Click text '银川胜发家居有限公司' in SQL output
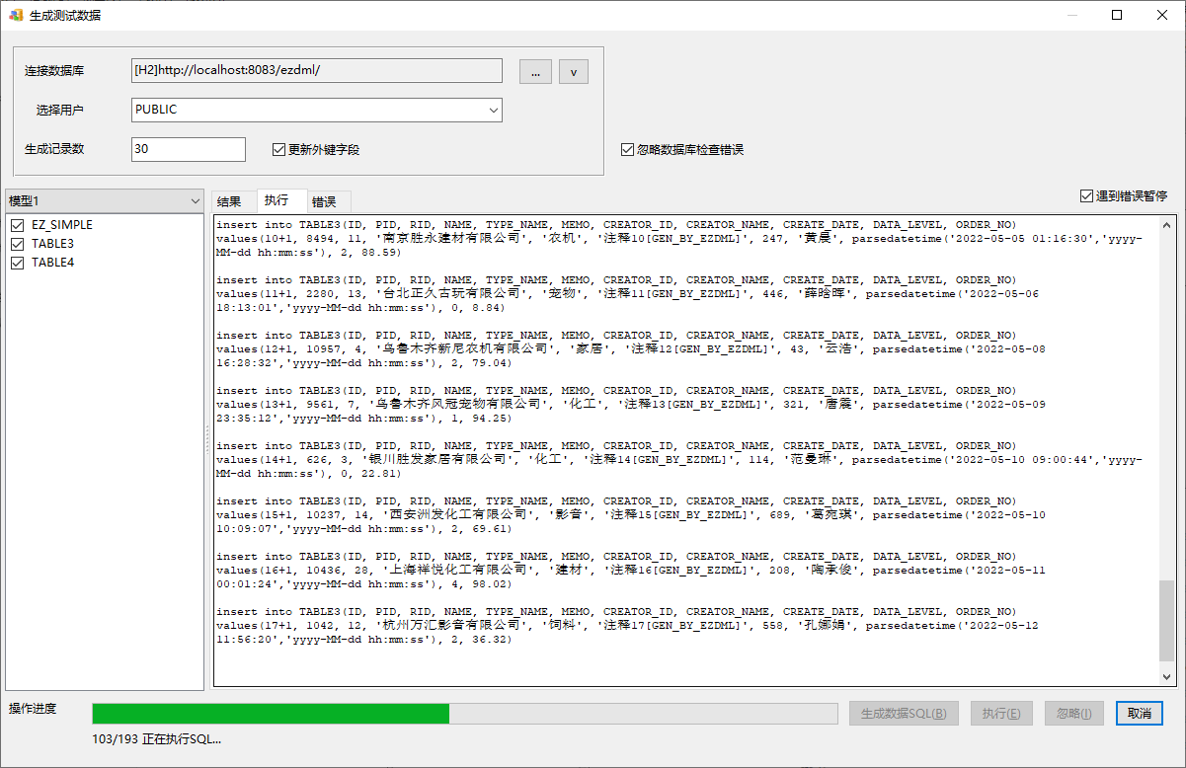Viewport: 1186px width, 768px height. 437,460
